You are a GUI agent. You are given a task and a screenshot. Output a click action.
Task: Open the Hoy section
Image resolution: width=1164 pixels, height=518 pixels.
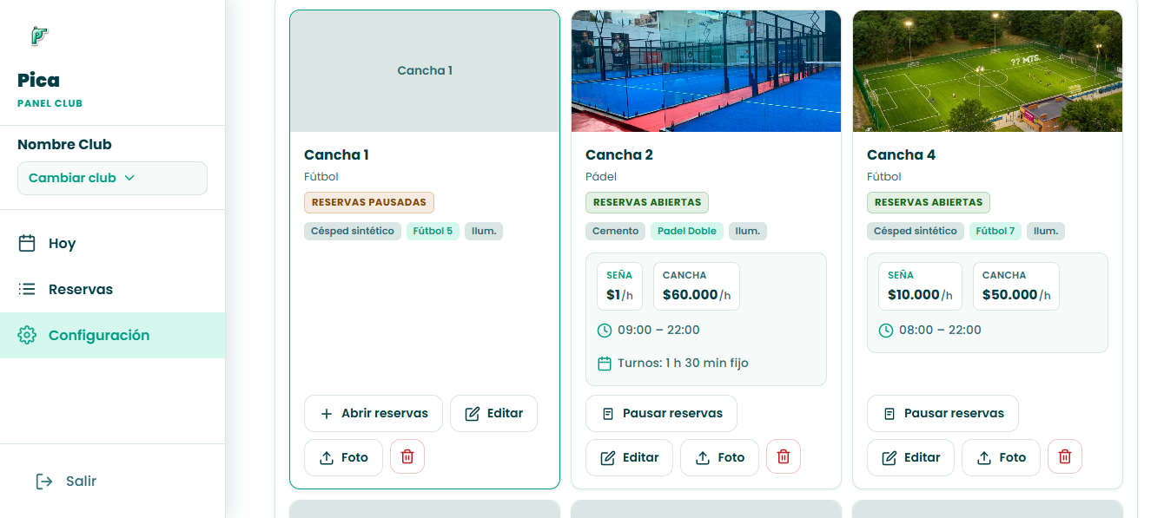click(x=112, y=244)
